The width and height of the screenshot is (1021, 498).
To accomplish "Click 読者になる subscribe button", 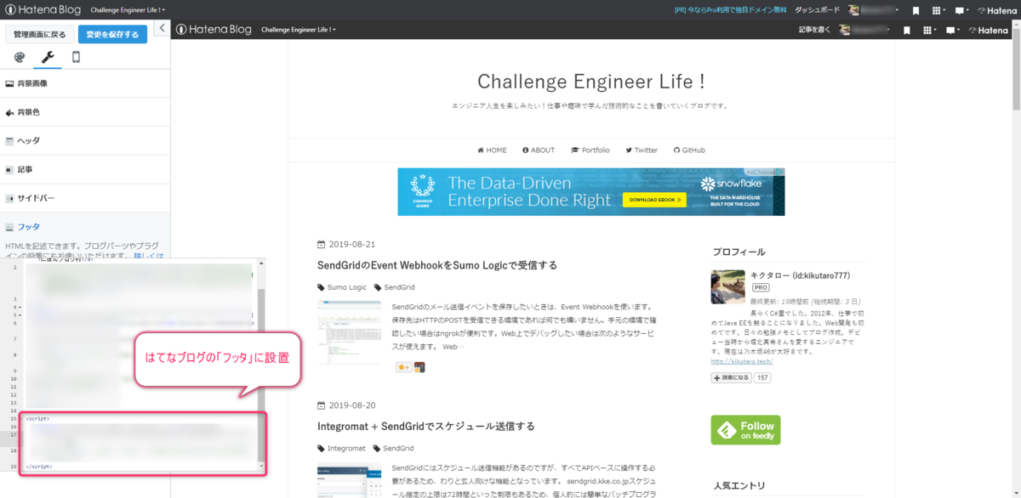I will pos(732,377).
